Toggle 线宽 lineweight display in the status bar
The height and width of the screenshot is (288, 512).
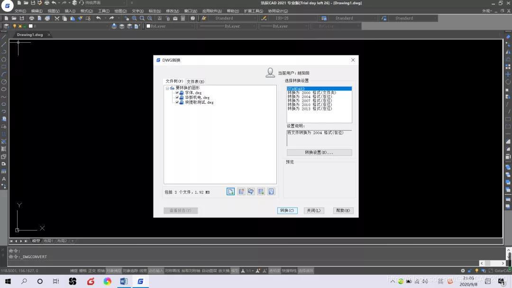143,271
